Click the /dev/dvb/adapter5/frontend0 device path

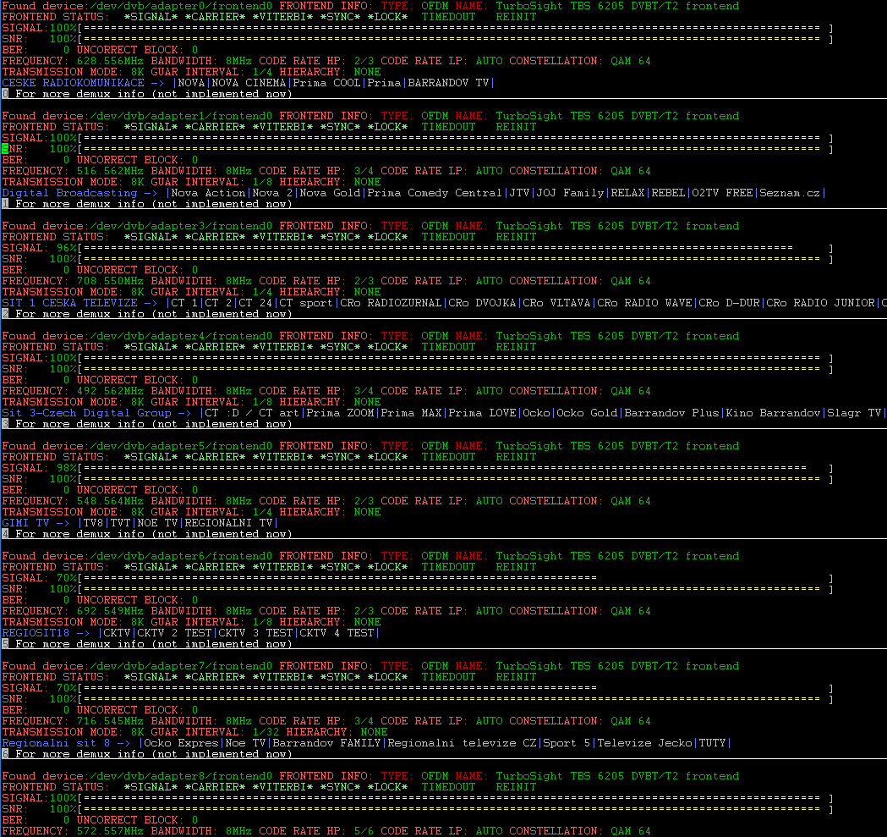point(181,446)
